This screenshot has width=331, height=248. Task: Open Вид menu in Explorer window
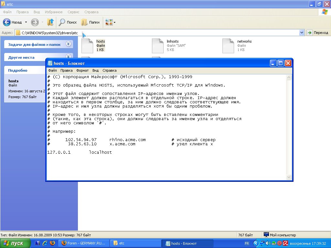(37, 12)
